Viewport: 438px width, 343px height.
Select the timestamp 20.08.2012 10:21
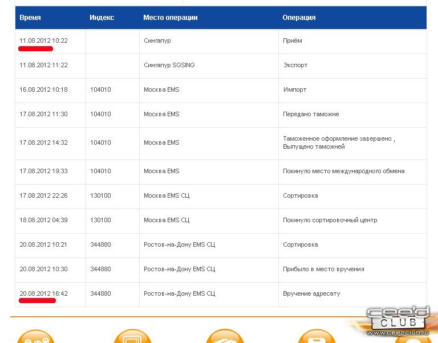(43, 245)
